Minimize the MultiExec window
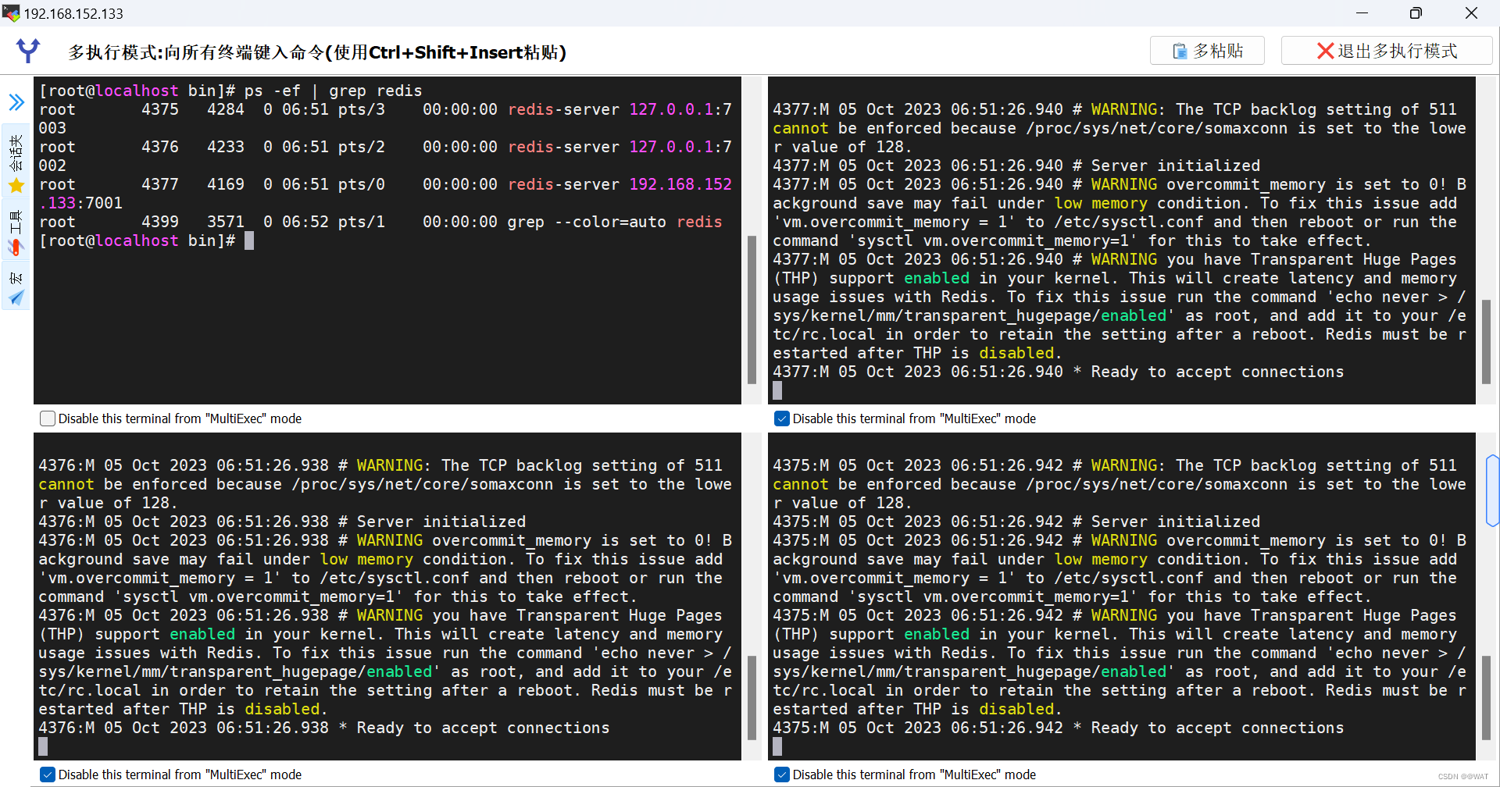Image resolution: width=1500 pixels, height=787 pixels. [x=1362, y=13]
